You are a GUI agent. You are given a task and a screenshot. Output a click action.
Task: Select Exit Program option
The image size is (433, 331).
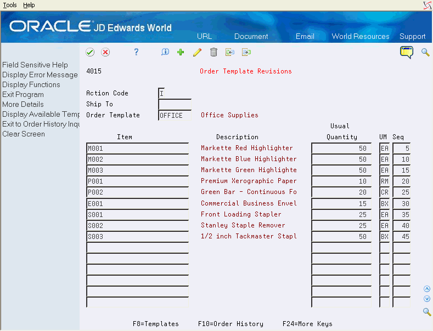pos(23,95)
